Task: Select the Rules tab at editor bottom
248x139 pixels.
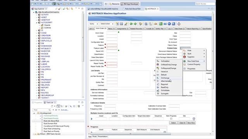Action: click(95, 137)
